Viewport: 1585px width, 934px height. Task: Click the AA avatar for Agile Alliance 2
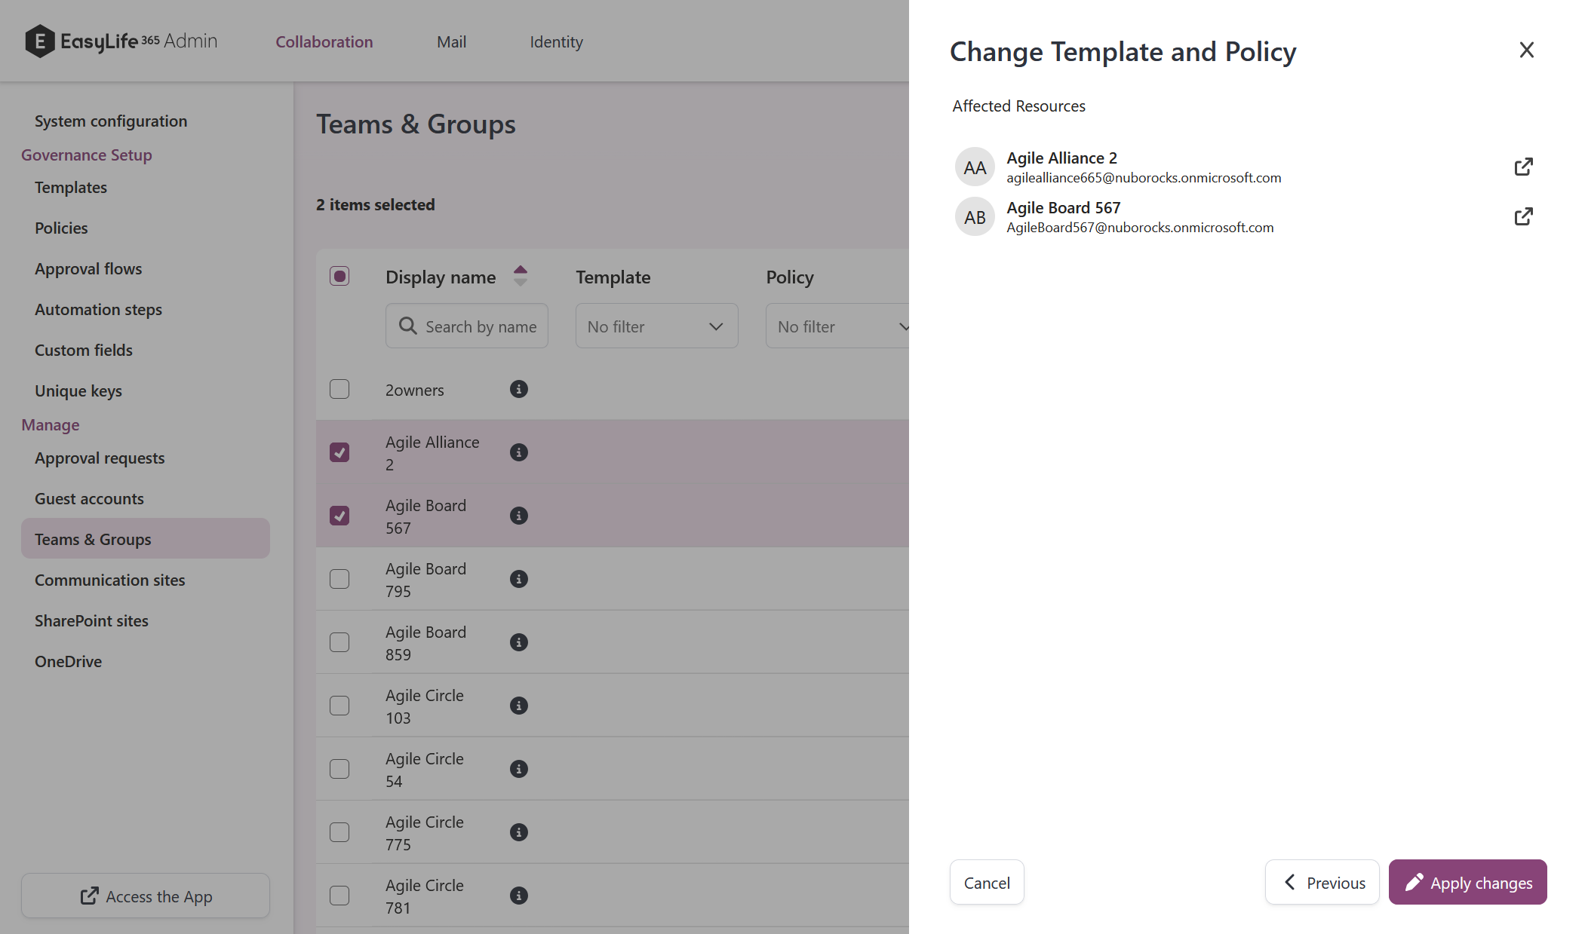(x=975, y=167)
